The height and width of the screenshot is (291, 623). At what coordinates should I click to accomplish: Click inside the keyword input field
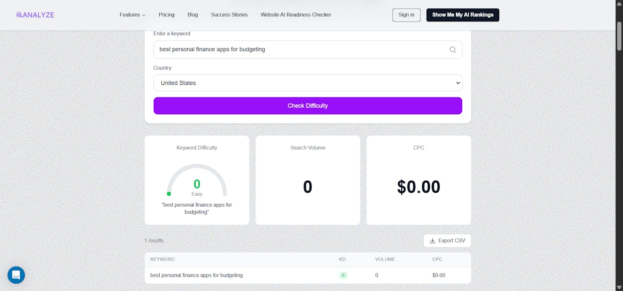coord(308,49)
